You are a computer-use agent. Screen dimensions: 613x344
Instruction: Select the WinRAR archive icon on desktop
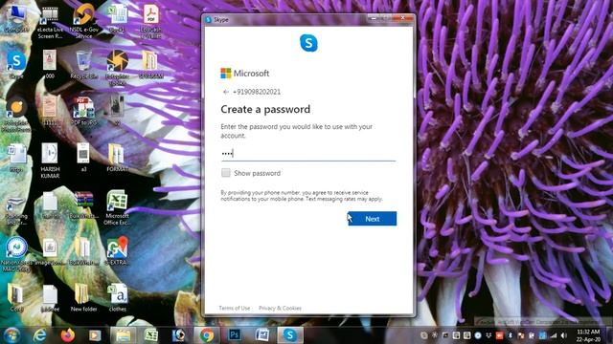[x=83, y=205]
